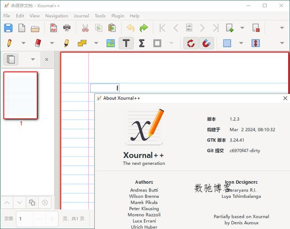Delete the current page
This screenshot has width=290, height=229.
256,28
